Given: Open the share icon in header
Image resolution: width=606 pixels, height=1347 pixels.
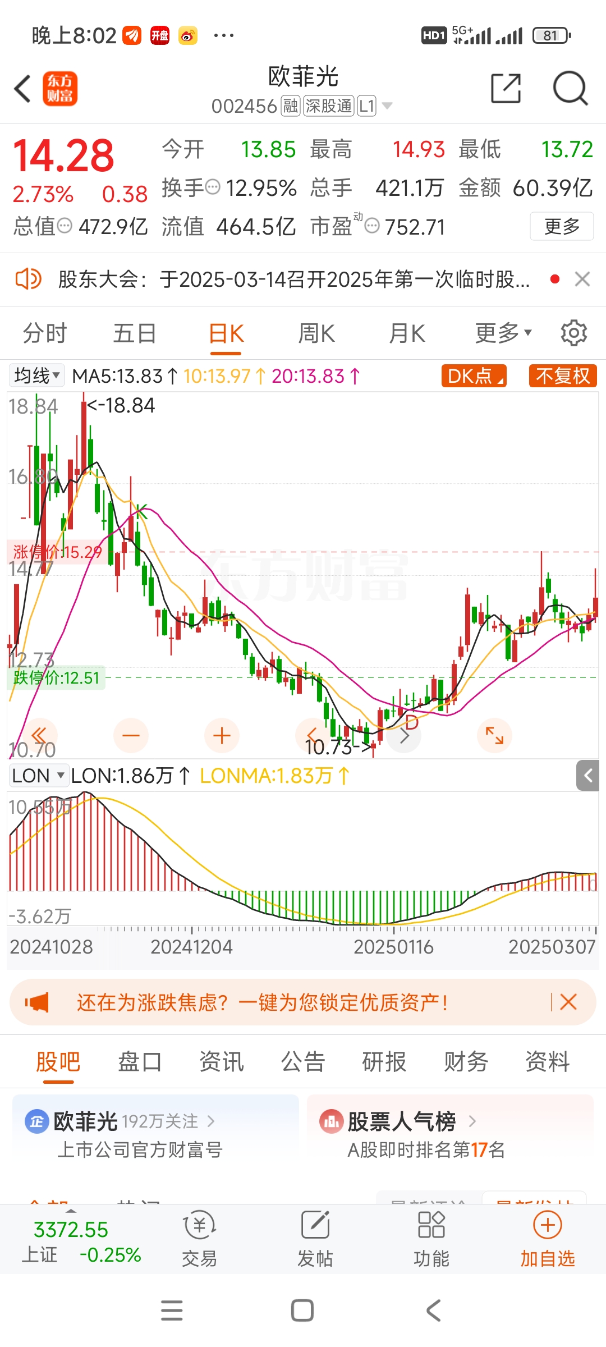Looking at the screenshot, I should coord(506,89).
